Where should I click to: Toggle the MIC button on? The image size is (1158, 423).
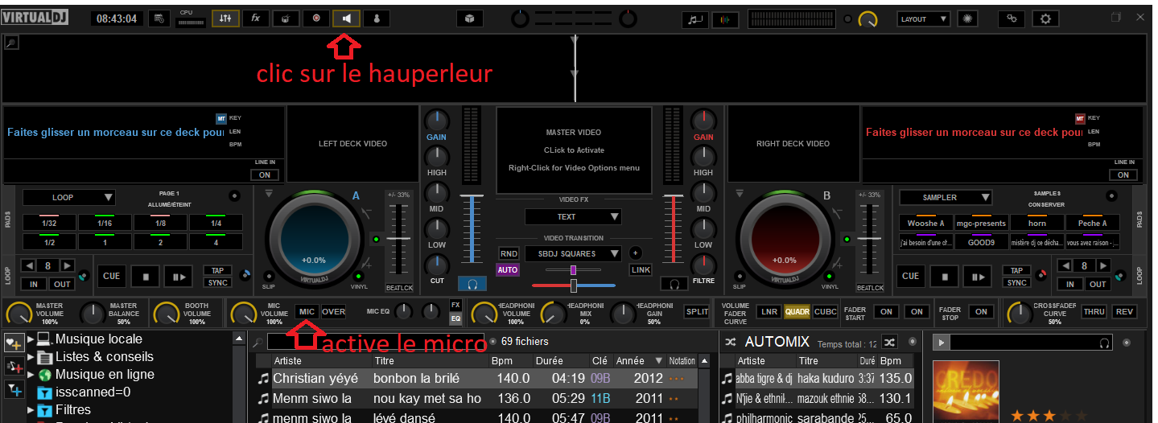pos(306,312)
